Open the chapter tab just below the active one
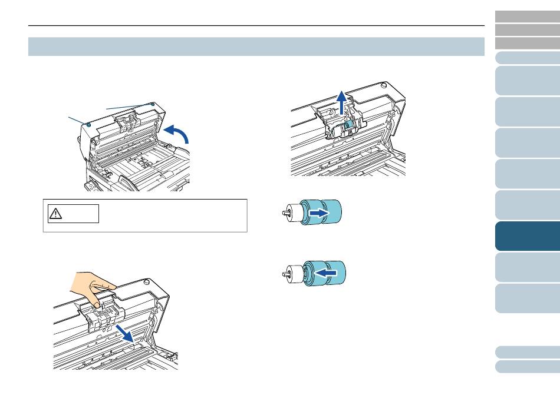560x395 pixels. pyautogui.click(x=528, y=267)
